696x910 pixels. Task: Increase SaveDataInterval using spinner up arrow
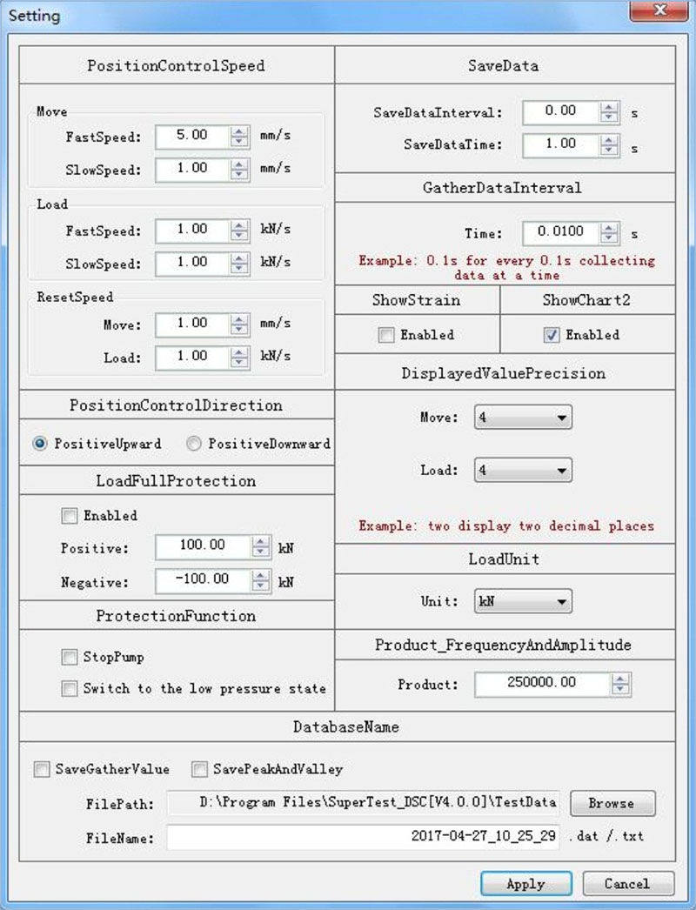(x=609, y=107)
